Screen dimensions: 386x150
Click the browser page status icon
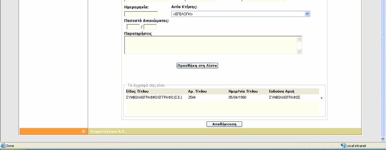[3, 145]
